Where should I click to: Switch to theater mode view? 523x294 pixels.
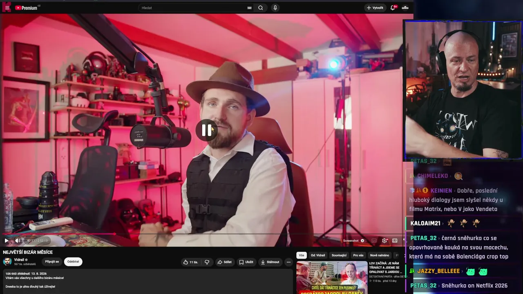point(395,241)
